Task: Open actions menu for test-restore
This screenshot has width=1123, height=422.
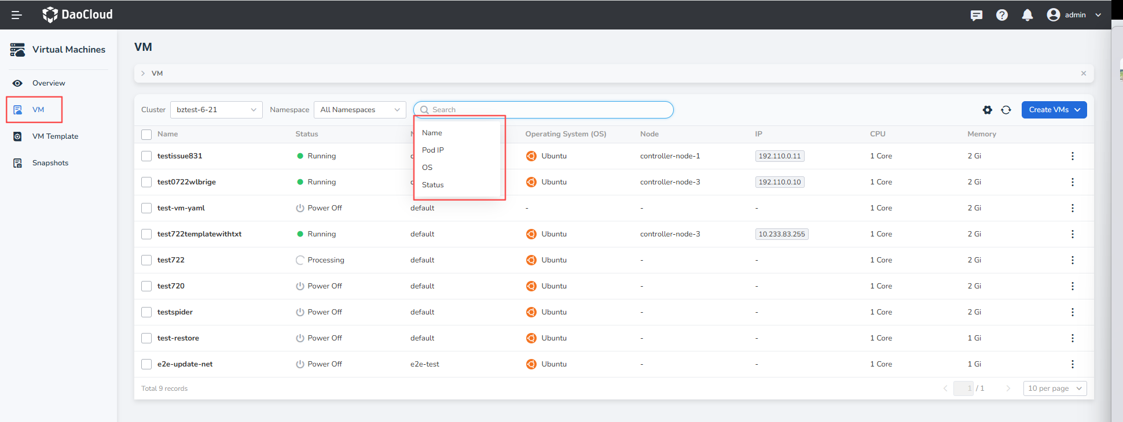Action: tap(1073, 338)
